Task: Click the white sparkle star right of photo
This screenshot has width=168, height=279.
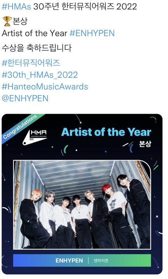Action: tap(157, 216)
